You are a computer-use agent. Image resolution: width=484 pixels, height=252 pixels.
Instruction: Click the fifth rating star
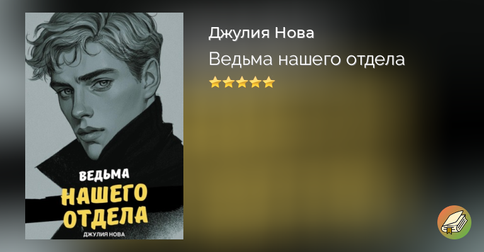269,83
